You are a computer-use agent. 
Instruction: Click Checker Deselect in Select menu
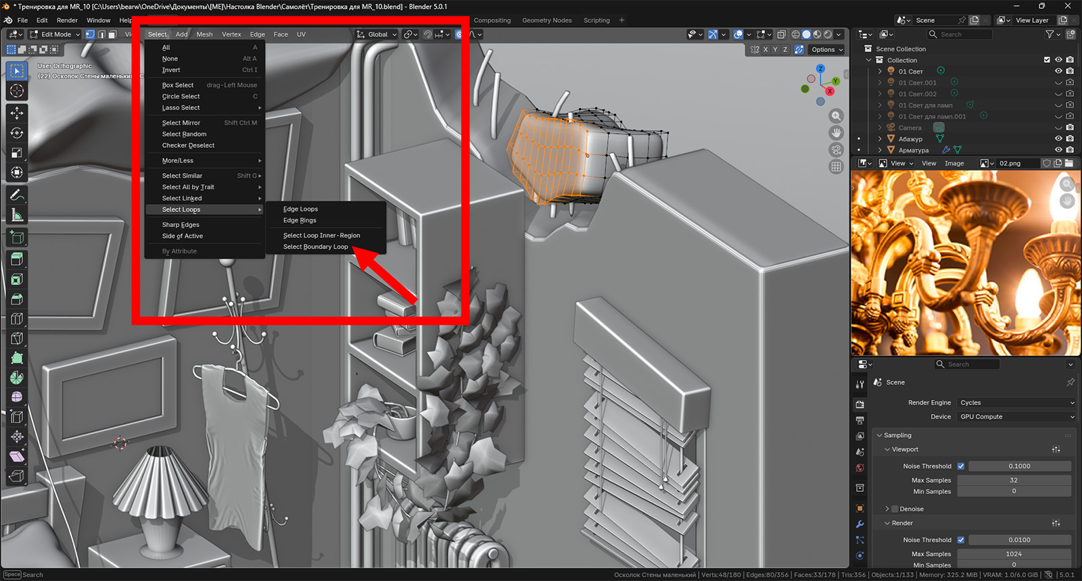pyautogui.click(x=188, y=146)
